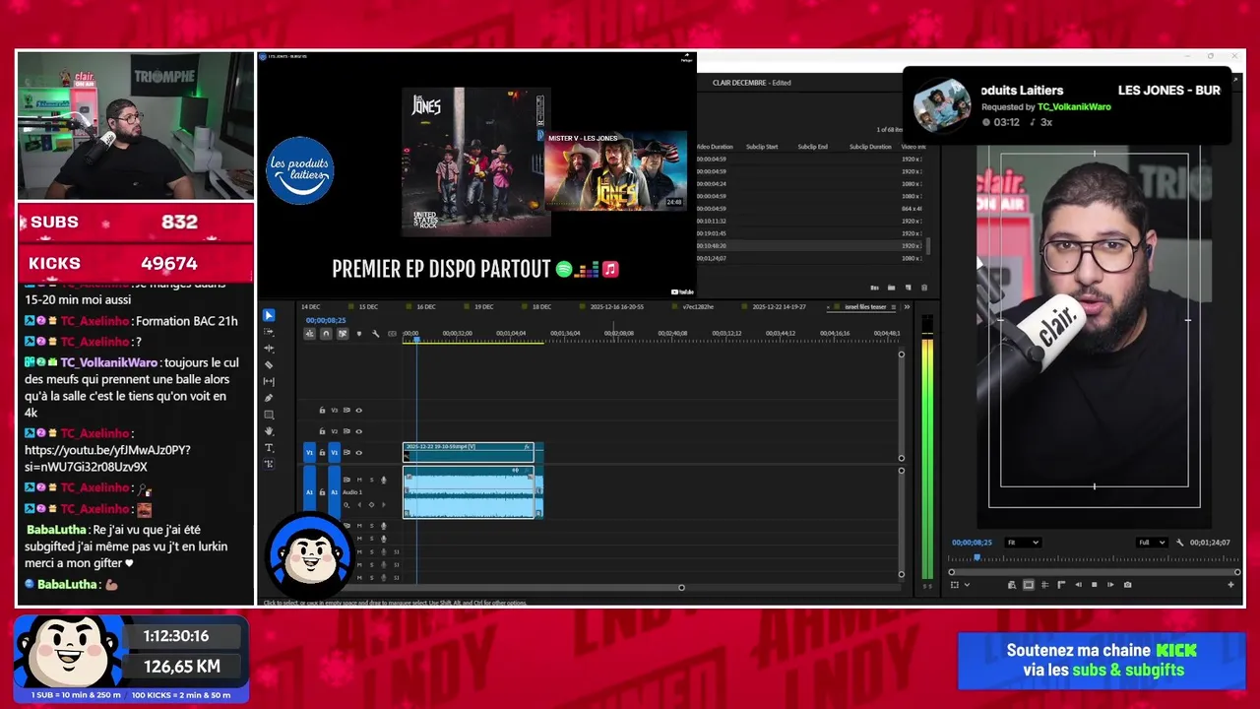Toggle insert sequences as nests button

309,334
